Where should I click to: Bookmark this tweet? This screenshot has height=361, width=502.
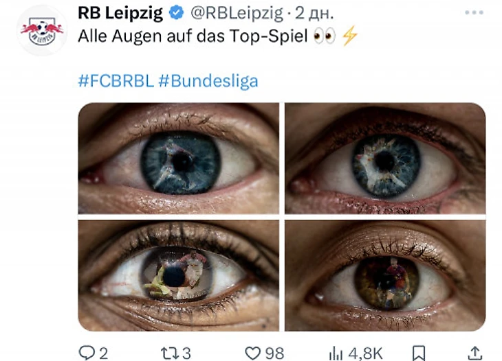click(x=419, y=353)
